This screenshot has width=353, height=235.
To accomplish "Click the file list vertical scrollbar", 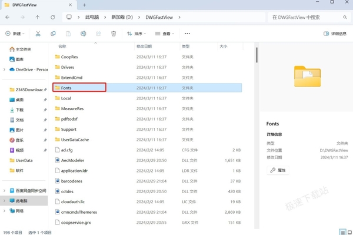I will [257, 55].
